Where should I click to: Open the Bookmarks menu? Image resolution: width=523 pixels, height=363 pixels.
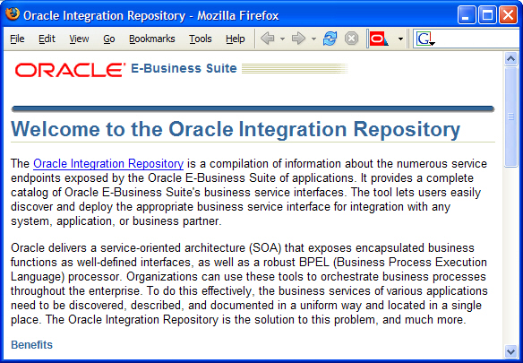click(x=151, y=39)
